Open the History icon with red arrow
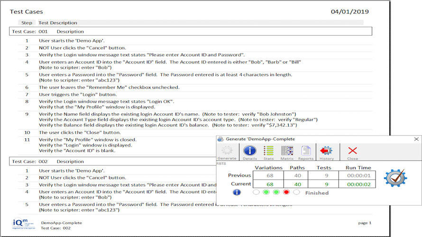The height and width of the screenshot is (237, 422). (326, 151)
